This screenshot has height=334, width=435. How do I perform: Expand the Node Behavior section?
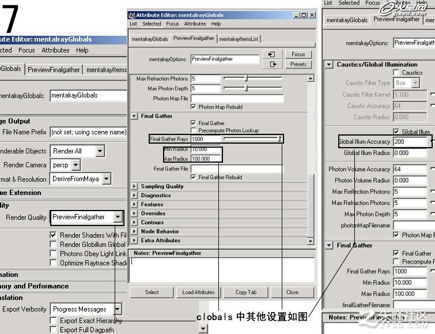[134, 231]
